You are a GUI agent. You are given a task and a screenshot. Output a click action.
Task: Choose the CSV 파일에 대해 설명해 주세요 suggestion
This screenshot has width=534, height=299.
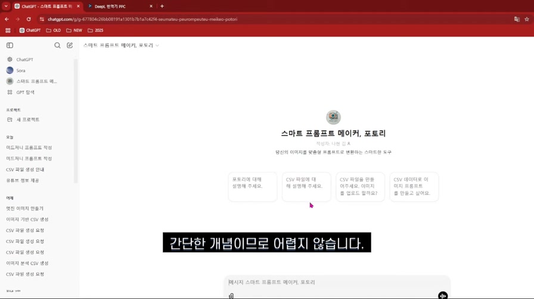pyautogui.click(x=306, y=187)
